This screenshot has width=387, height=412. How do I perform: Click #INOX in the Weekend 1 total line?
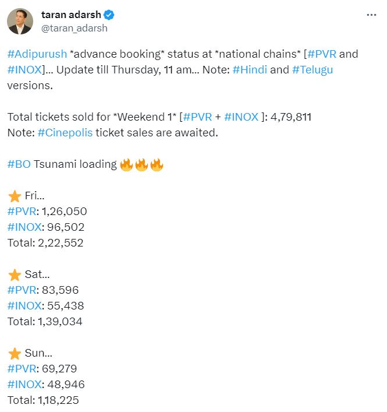pyautogui.click(x=240, y=117)
